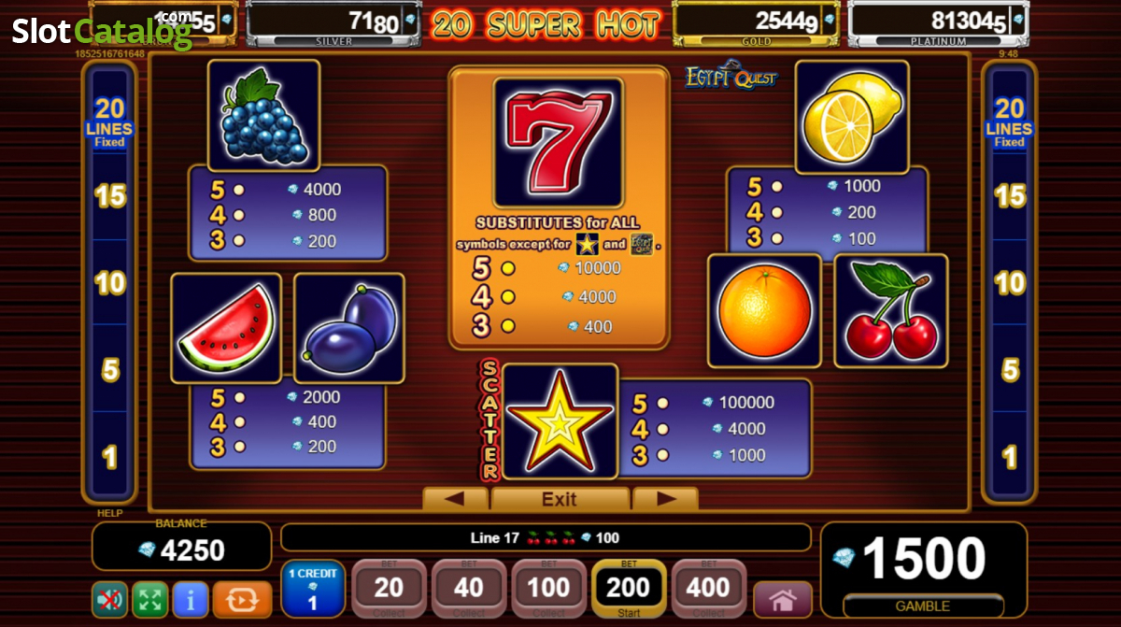Choose the 40 bet option

click(469, 589)
